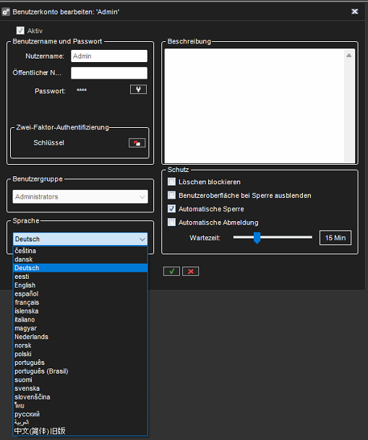Select 中文(简体)旧版 language option
Viewport: 368px width, 440px height.
[80, 431]
